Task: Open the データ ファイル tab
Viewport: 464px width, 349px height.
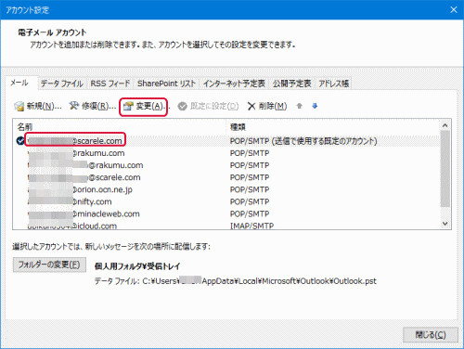Action: (x=62, y=84)
